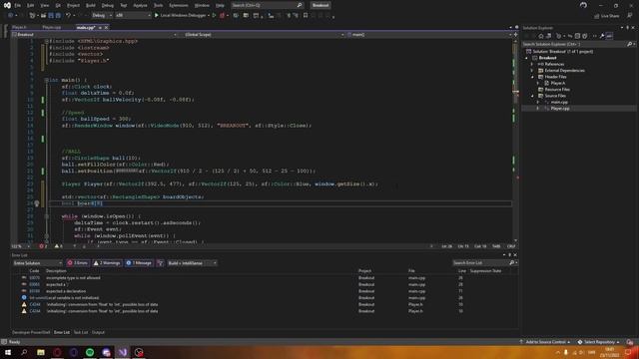
Task: Open the Extensions menu
Action: pyautogui.click(x=179, y=5)
